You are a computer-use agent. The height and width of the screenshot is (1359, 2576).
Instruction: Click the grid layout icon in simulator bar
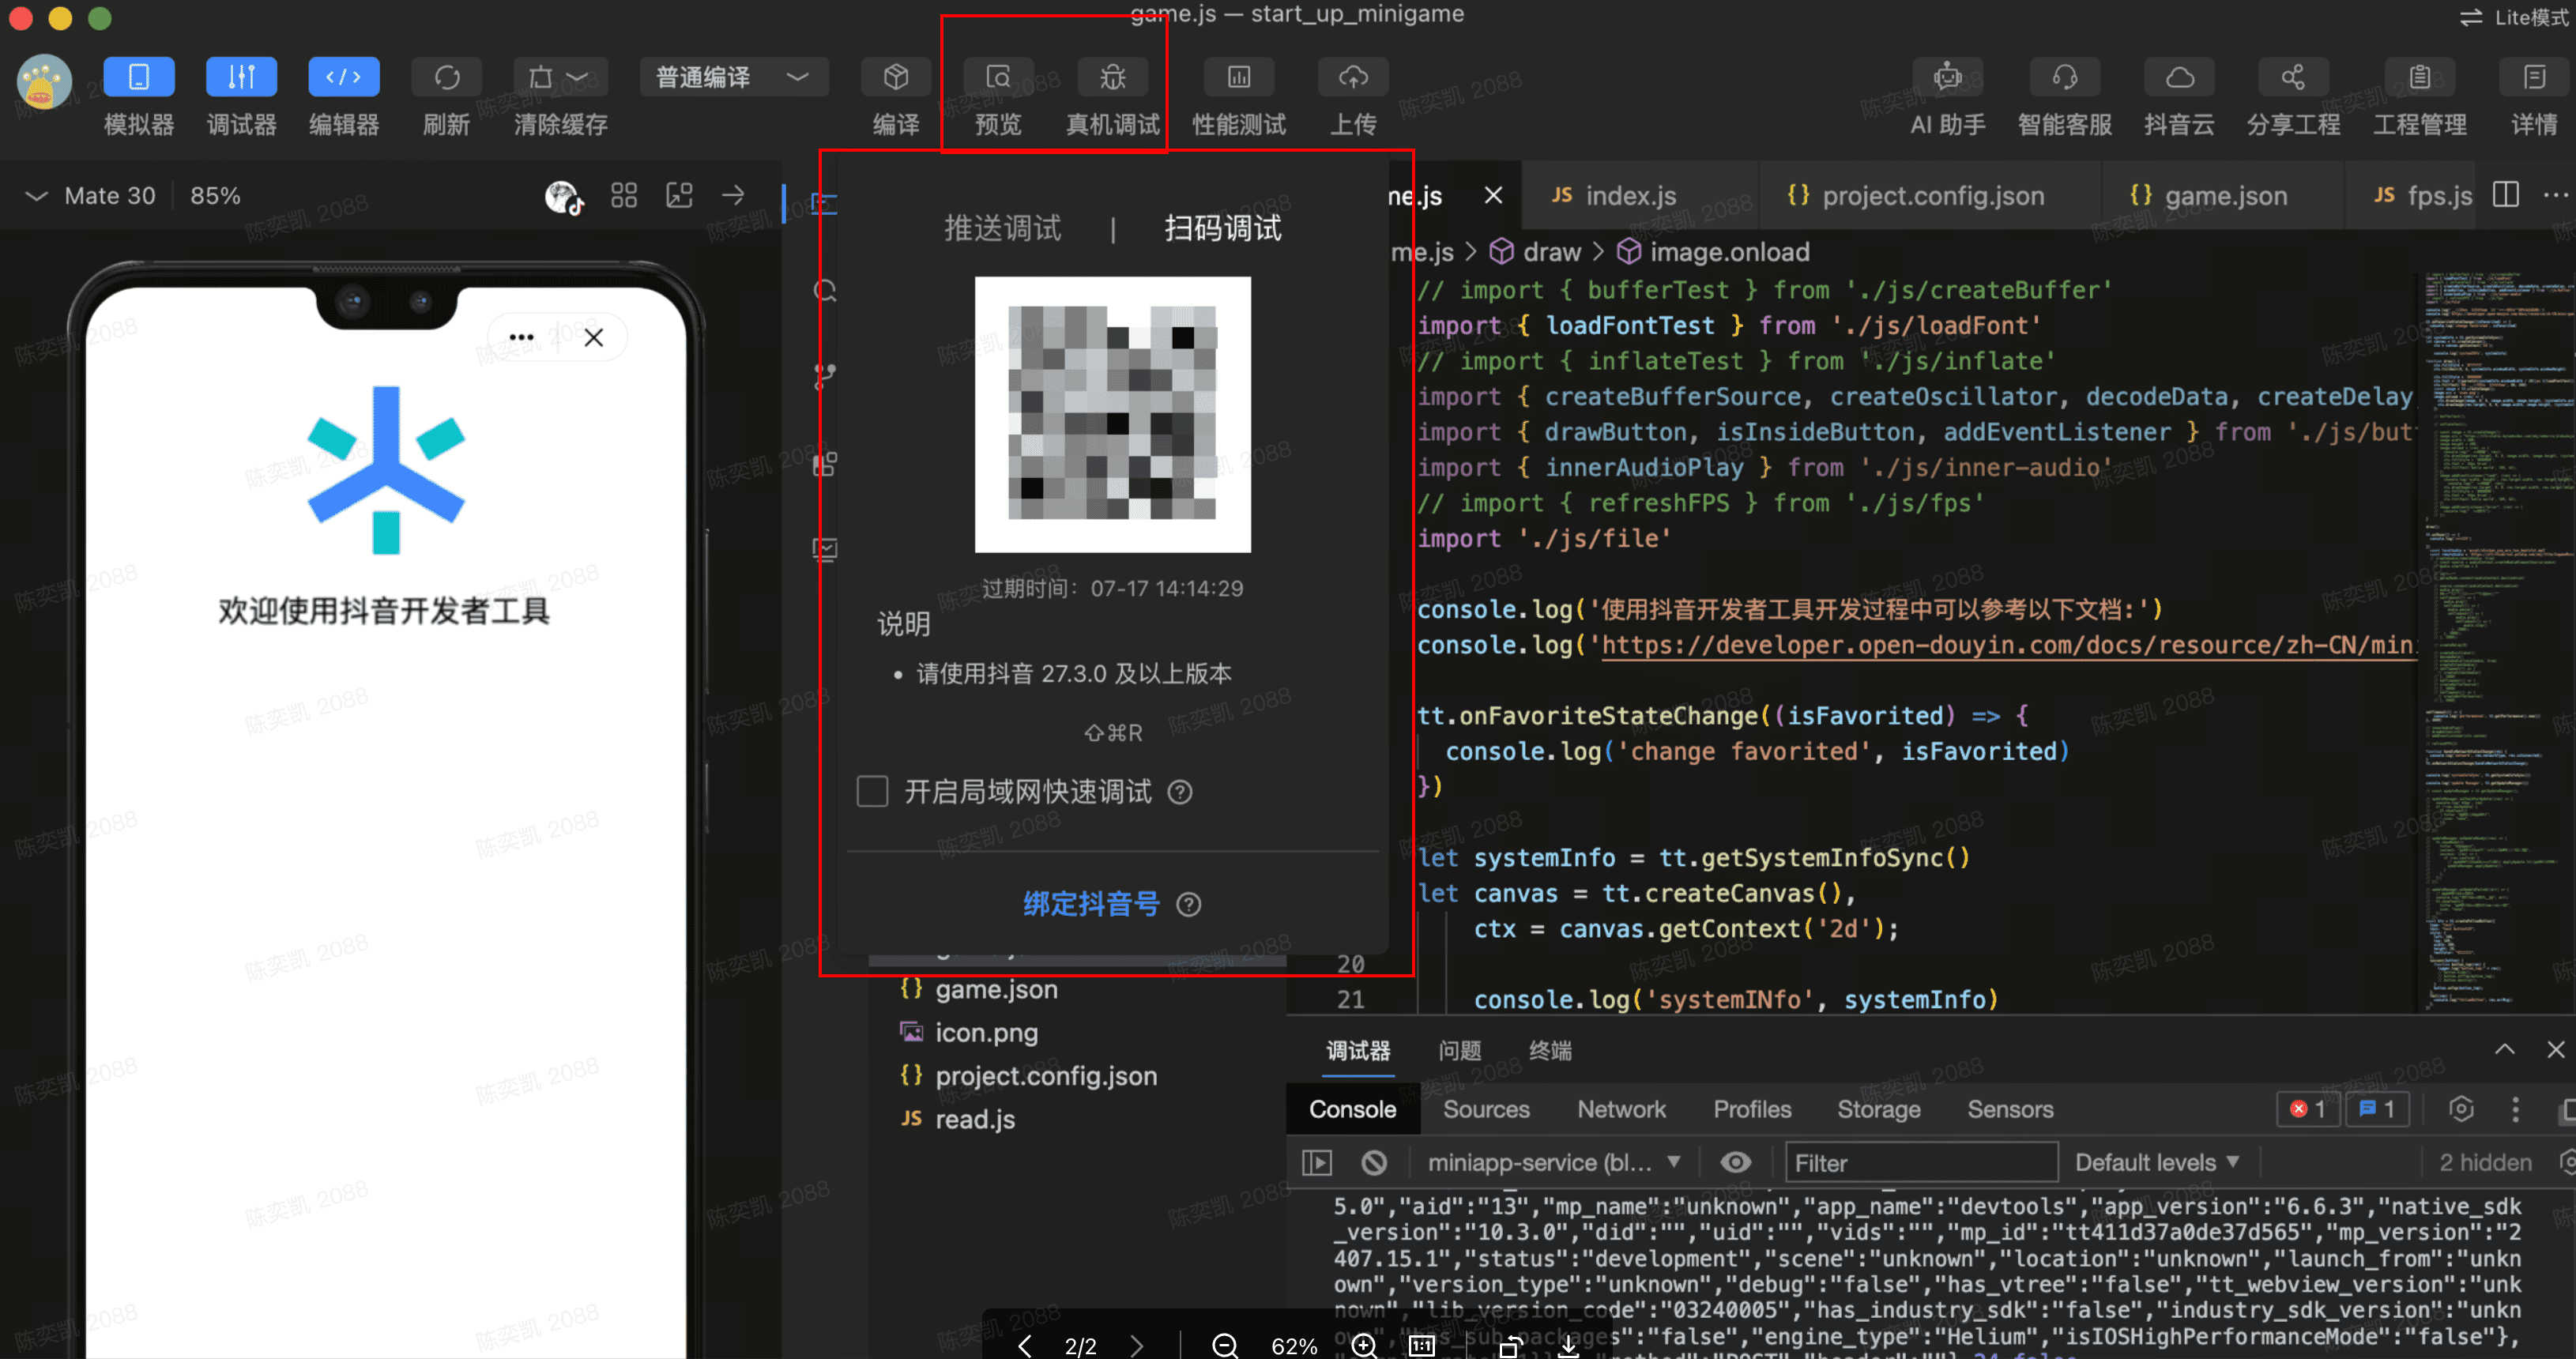point(624,195)
